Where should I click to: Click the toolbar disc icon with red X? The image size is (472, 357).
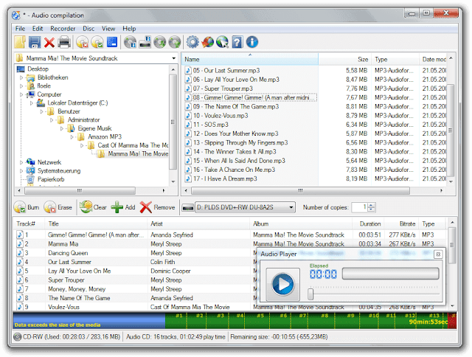tap(82, 42)
